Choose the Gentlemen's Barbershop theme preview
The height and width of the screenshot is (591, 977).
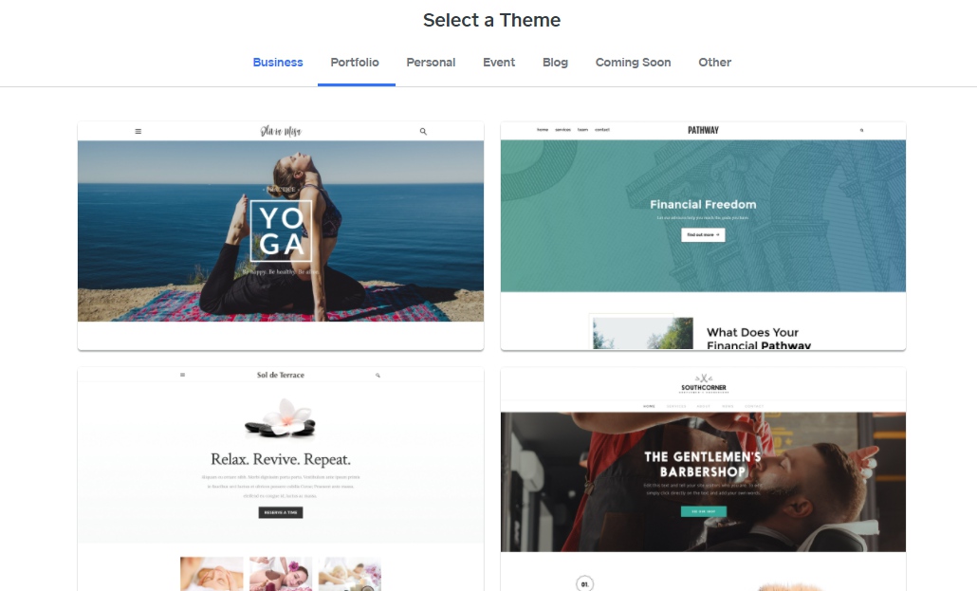[704, 479]
